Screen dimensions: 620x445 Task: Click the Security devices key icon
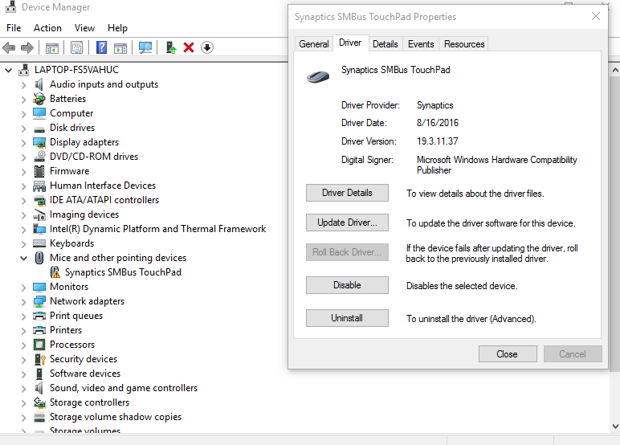(x=40, y=359)
